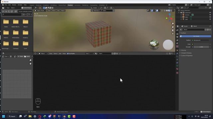The height and width of the screenshot is (119, 213).
Task: Open the Texture properties checker icon
Action: pos(177,73)
